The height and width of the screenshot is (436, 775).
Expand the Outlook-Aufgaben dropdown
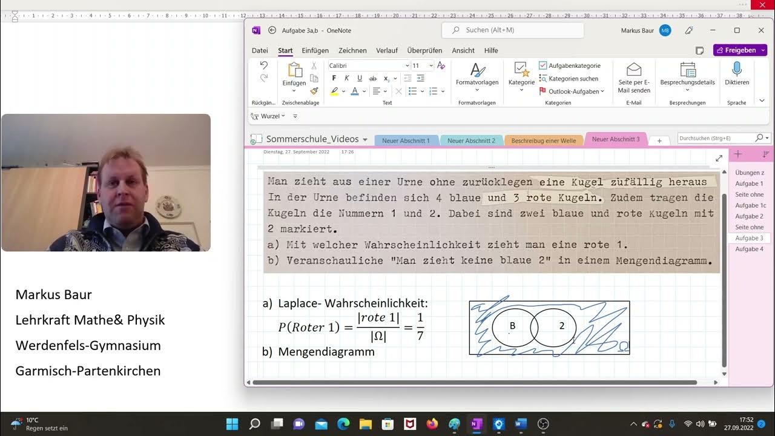point(602,91)
